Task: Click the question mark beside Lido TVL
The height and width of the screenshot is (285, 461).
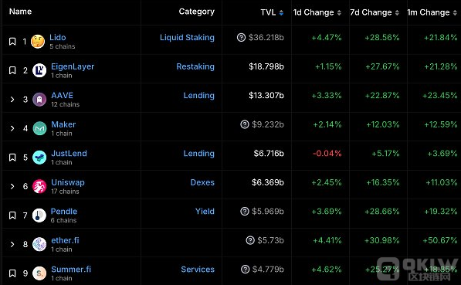Action: 241,37
